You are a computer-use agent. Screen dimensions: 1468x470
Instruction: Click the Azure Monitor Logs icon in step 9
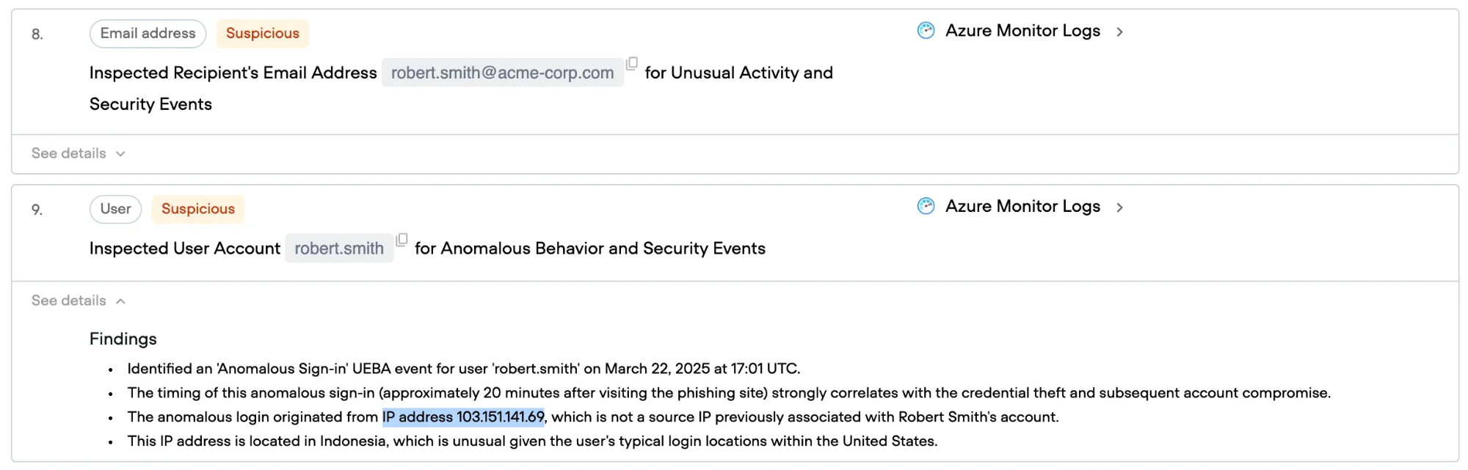click(926, 207)
